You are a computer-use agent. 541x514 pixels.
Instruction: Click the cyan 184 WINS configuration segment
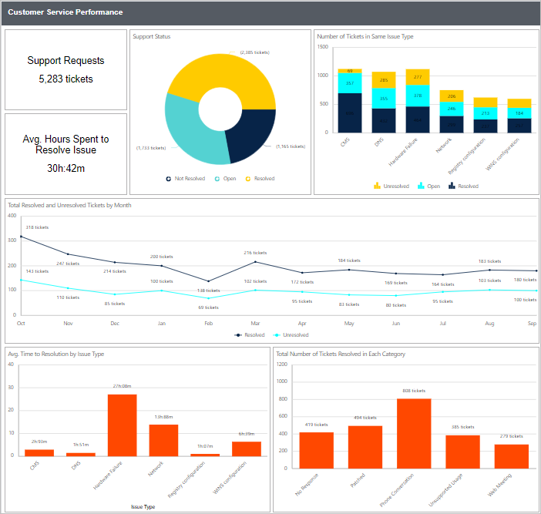pyautogui.click(x=519, y=113)
